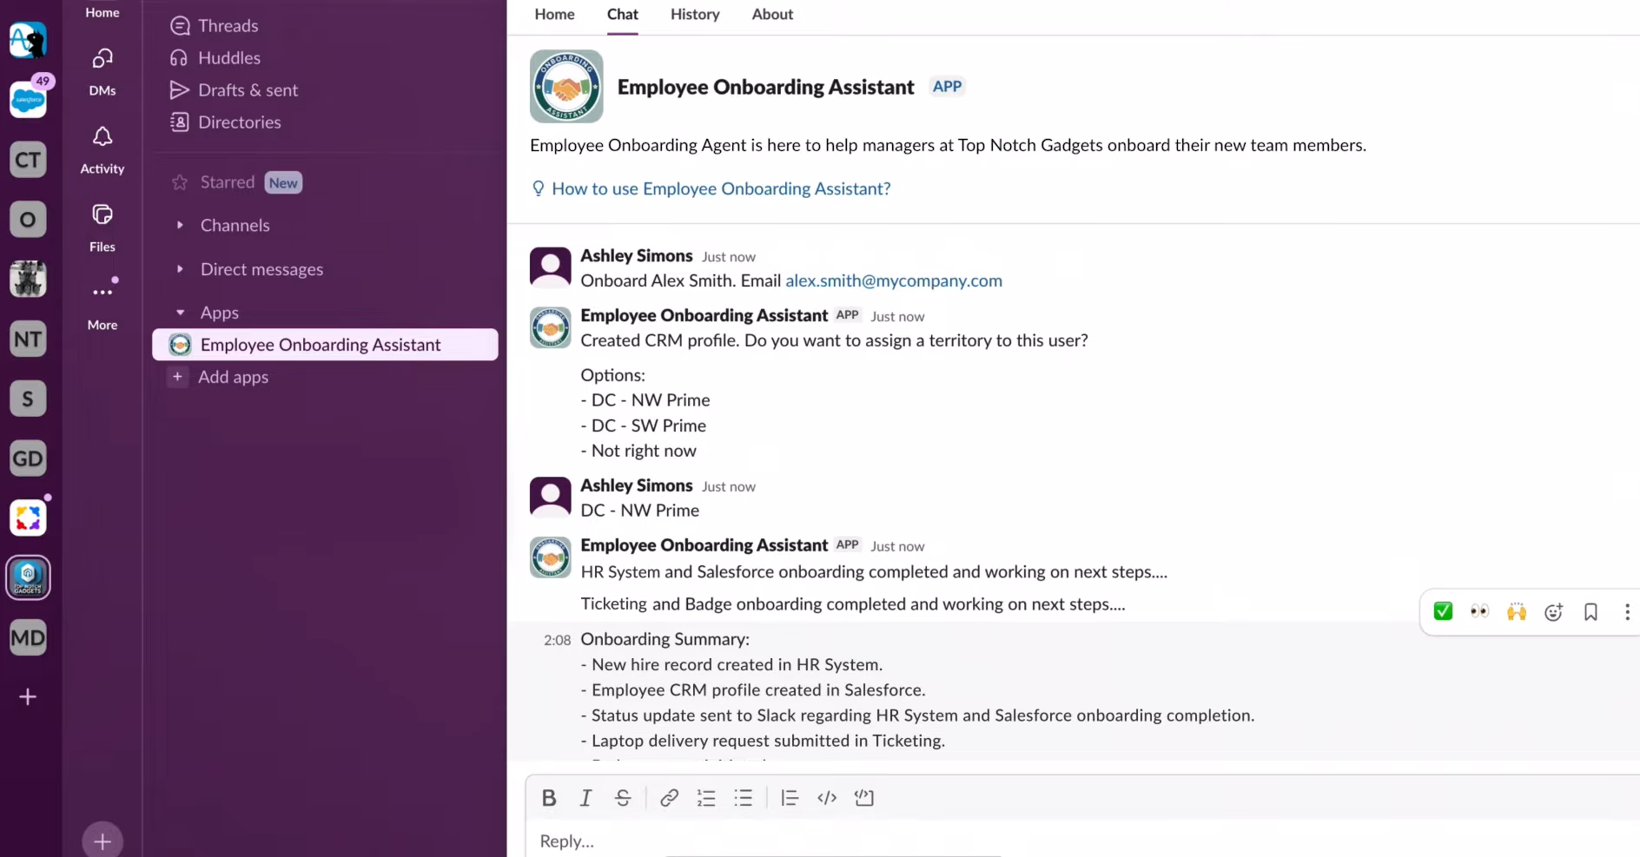Click Ashley Simons name on first message
The image size is (1640, 857).
[637, 255]
